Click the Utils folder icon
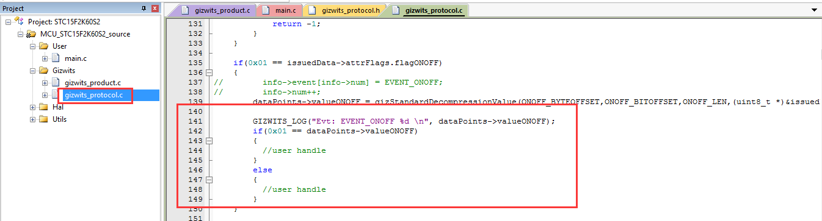Image resolution: width=822 pixels, height=221 pixels. point(43,119)
